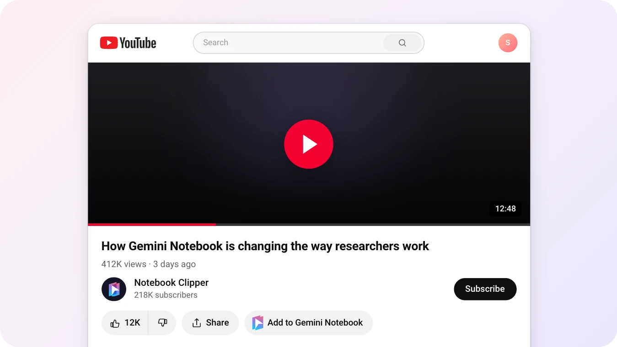Image resolution: width=617 pixels, height=347 pixels.
Task: Click the 412K views text
Action: [124, 264]
